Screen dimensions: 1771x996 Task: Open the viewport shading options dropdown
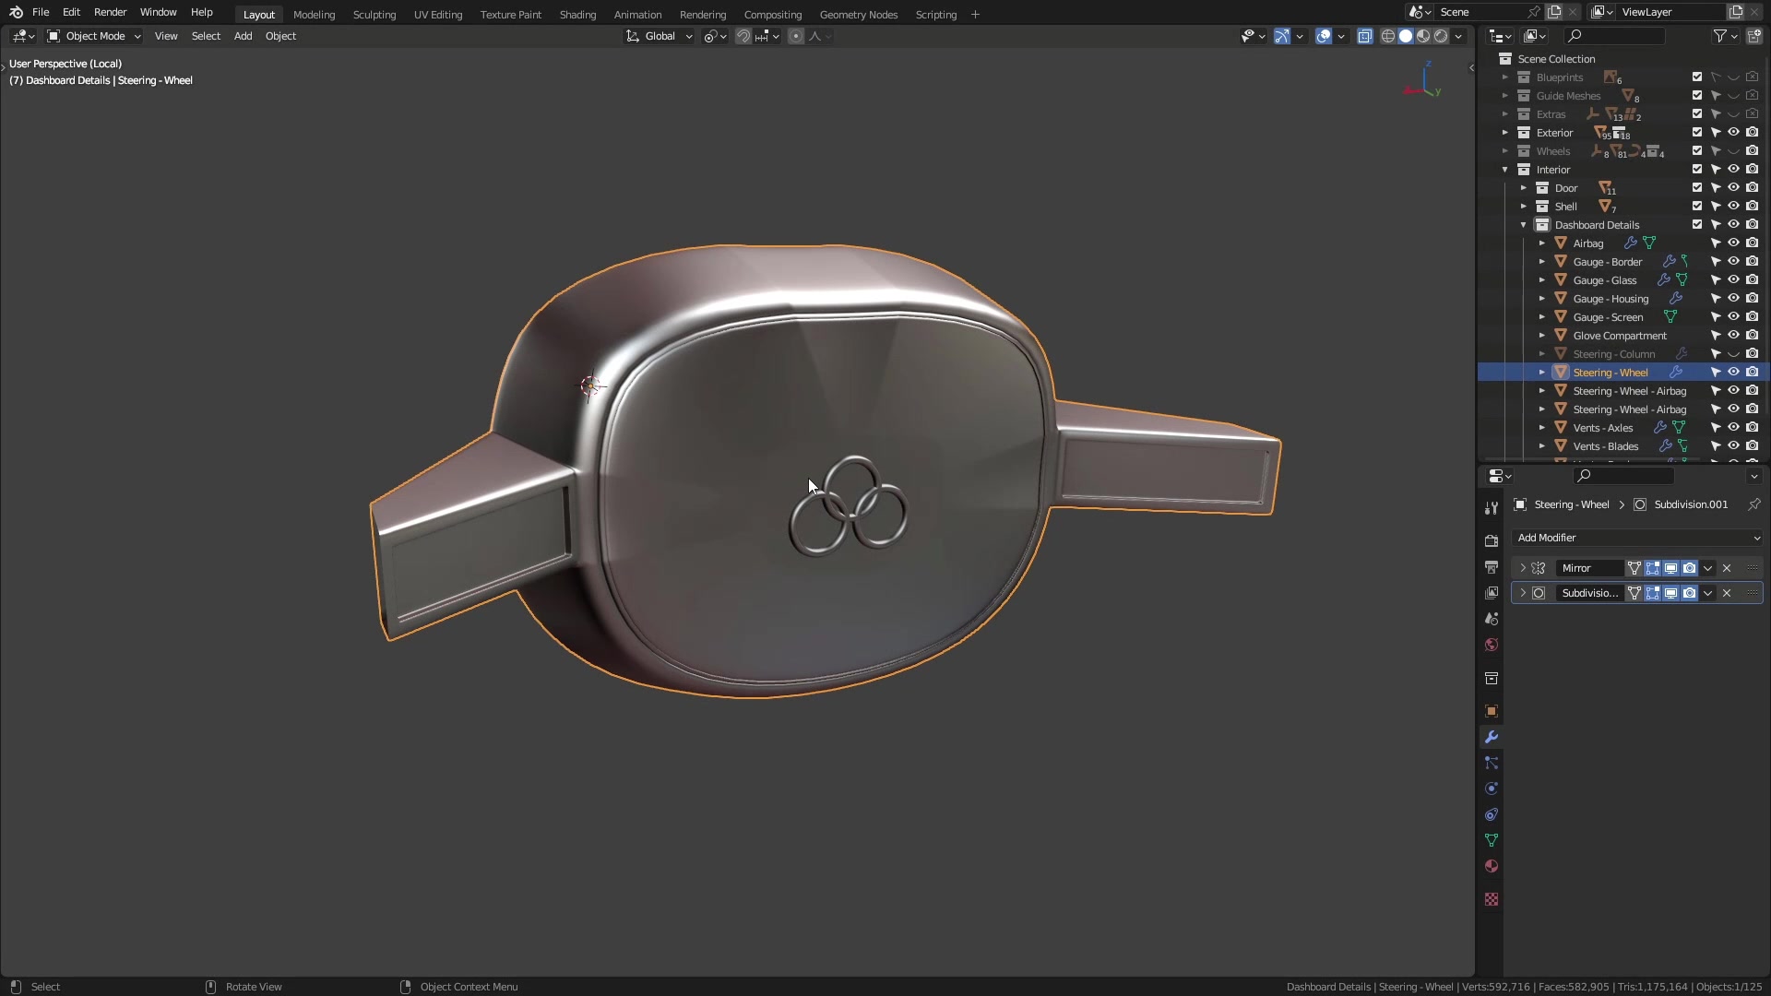[x=1458, y=36]
